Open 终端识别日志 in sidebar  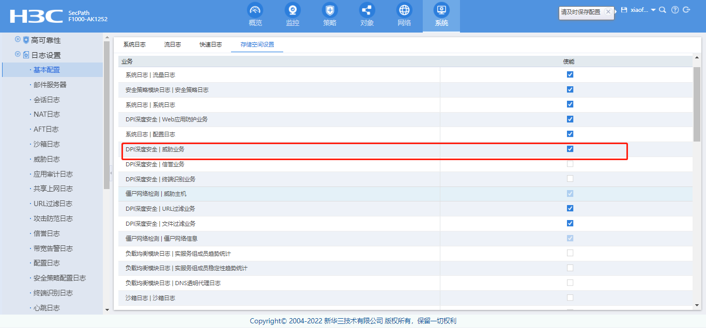tap(53, 293)
